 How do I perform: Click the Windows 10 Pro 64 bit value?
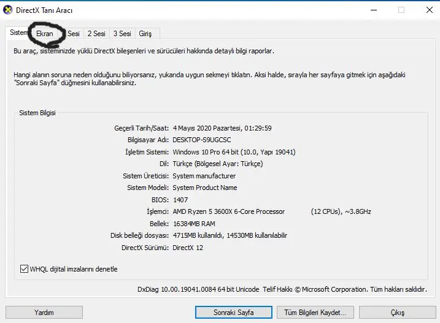point(234,152)
